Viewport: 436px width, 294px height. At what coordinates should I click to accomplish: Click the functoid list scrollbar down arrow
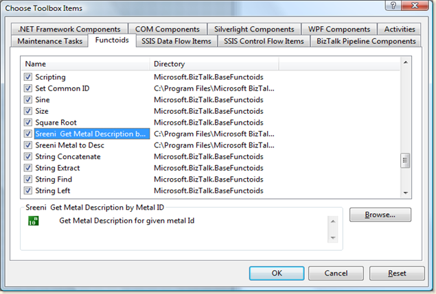[405, 193]
